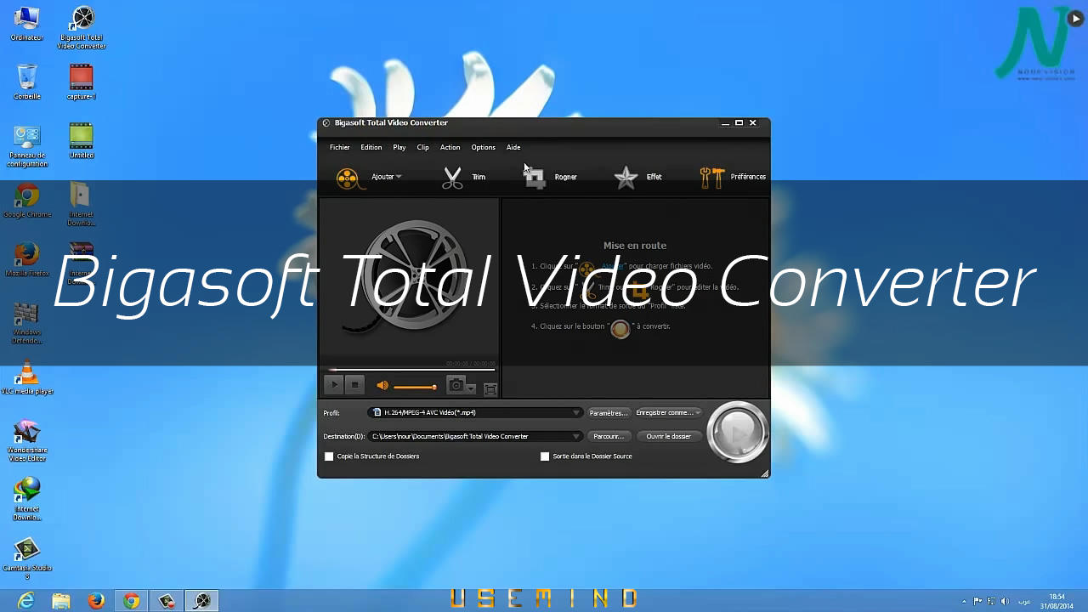The height and width of the screenshot is (612, 1088).
Task: Adjust the orange volume slider
Action: 415,385
